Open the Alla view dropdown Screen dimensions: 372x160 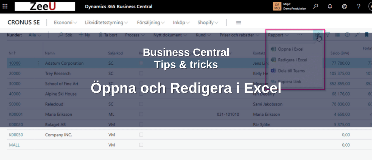(35, 35)
